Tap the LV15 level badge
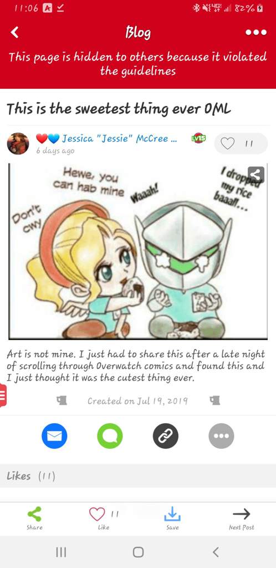276x568 pixels. [198, 138]
